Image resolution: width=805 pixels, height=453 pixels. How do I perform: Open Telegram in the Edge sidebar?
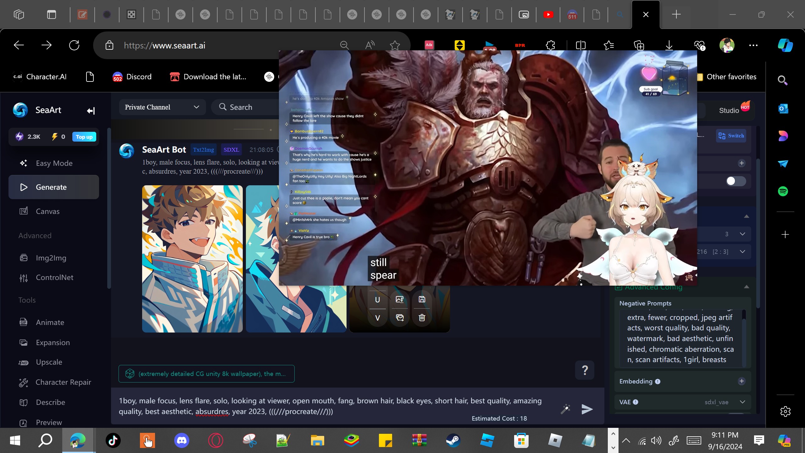coord(783,164)
